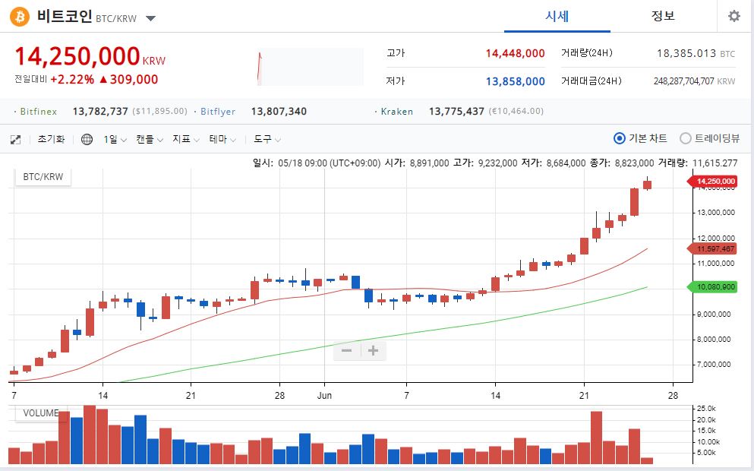The width and height of the screenshot is (754, 471).
Task: Click the BTC/KRW chart legend label
Action: 43,176
